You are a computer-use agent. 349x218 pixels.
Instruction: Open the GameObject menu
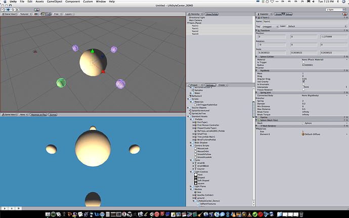55,3
